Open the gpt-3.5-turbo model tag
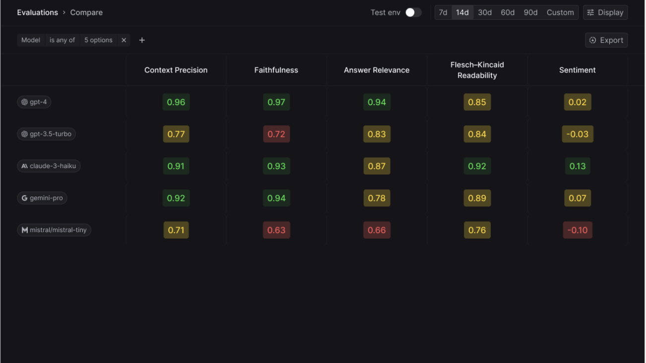Viewport: 646px width, 363px height. tap(46, 134)
